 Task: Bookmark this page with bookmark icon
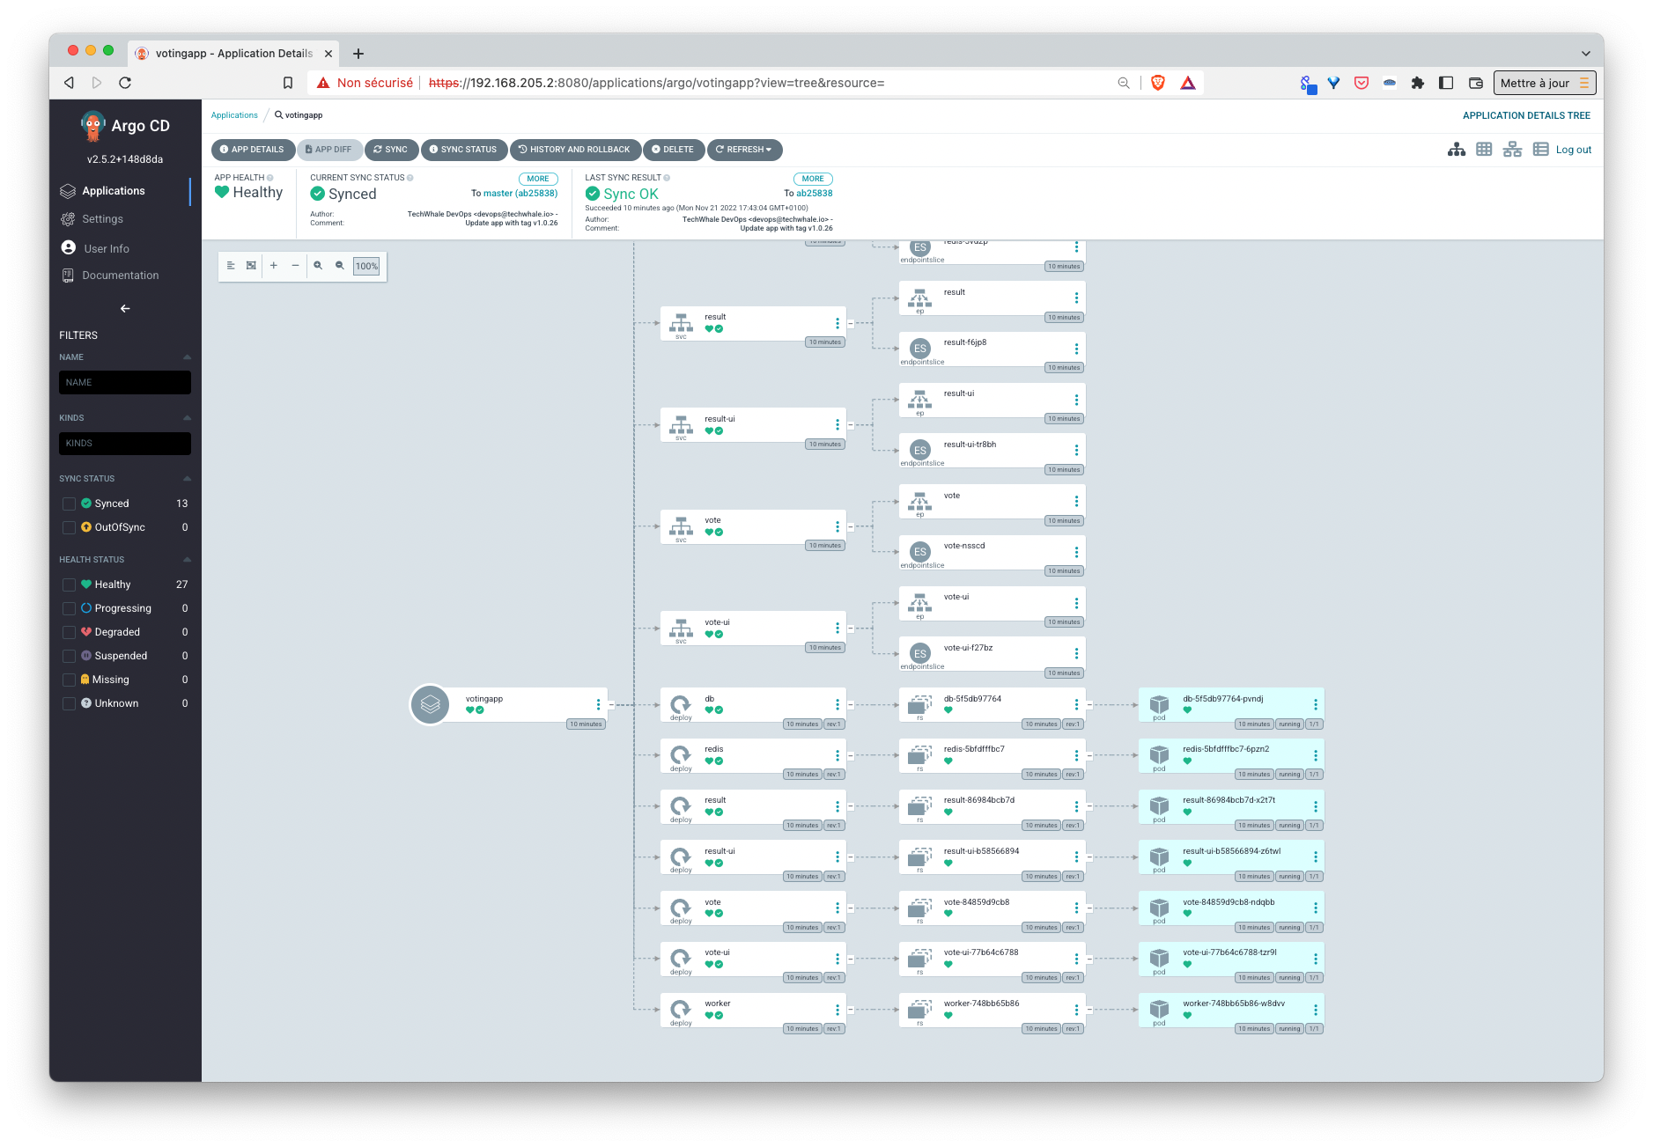click(x=288, y=83)
